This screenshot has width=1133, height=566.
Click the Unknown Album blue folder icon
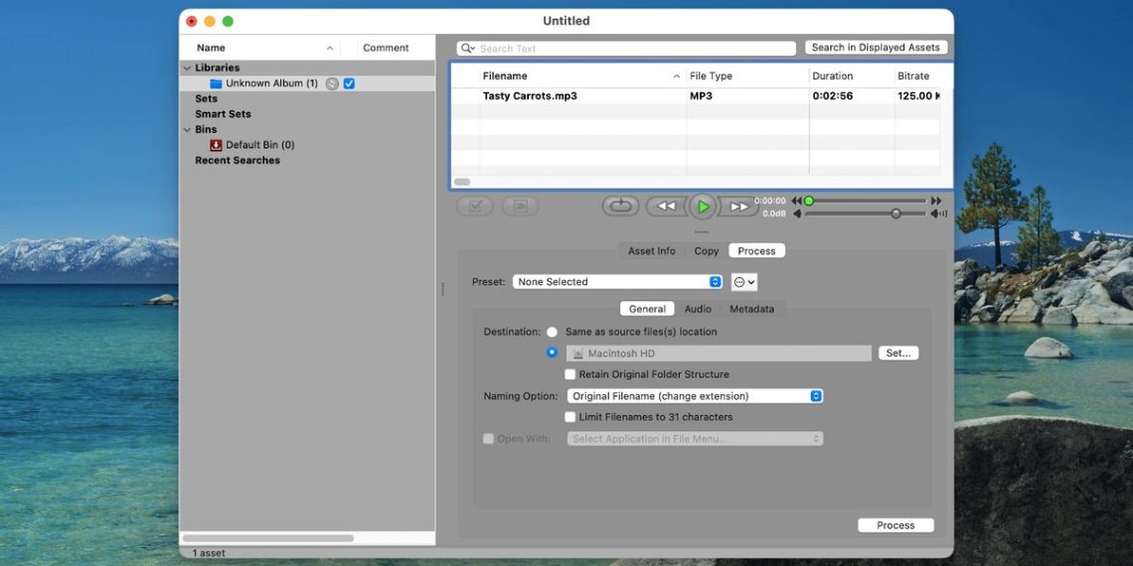(216, 83)
